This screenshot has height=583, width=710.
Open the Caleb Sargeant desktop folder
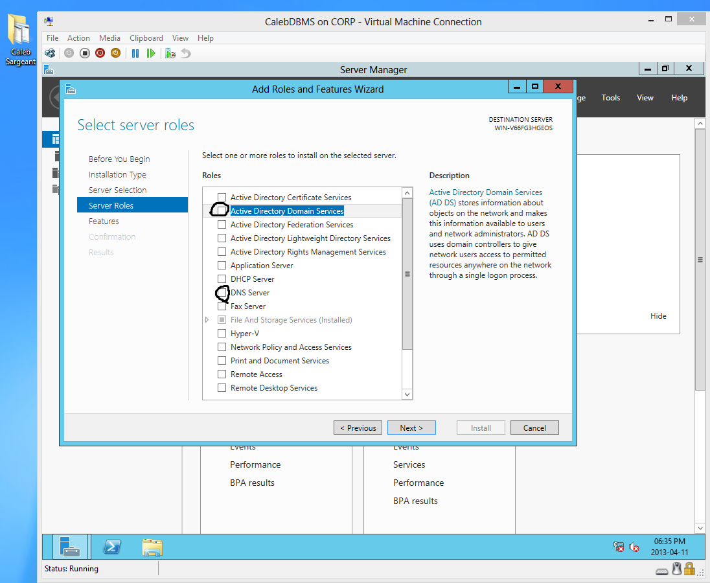pyautogui.click(x=20, y=40)
